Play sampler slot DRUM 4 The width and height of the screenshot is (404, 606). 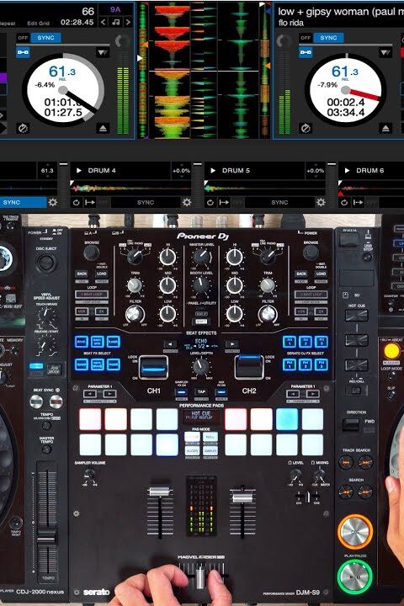pyautogui.click(x=79, y=170)
